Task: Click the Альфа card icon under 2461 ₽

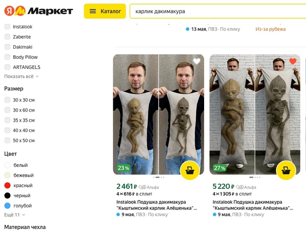Action: 142,187
